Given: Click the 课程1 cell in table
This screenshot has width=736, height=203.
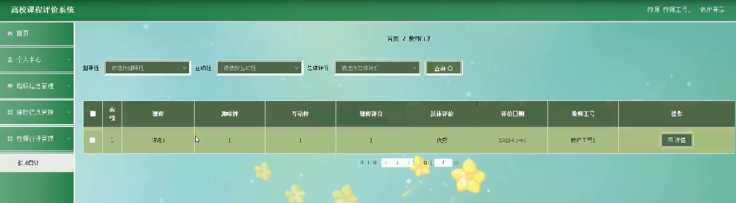Looking at the screenshot, I should click(158, 140).
